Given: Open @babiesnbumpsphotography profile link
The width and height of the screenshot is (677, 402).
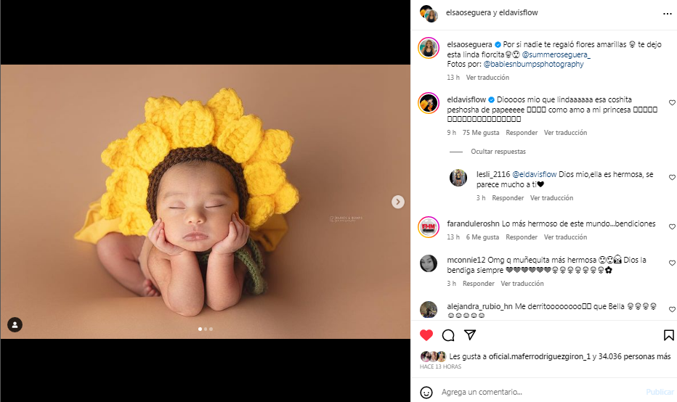Looking at the screenshot, I should 533,64.
